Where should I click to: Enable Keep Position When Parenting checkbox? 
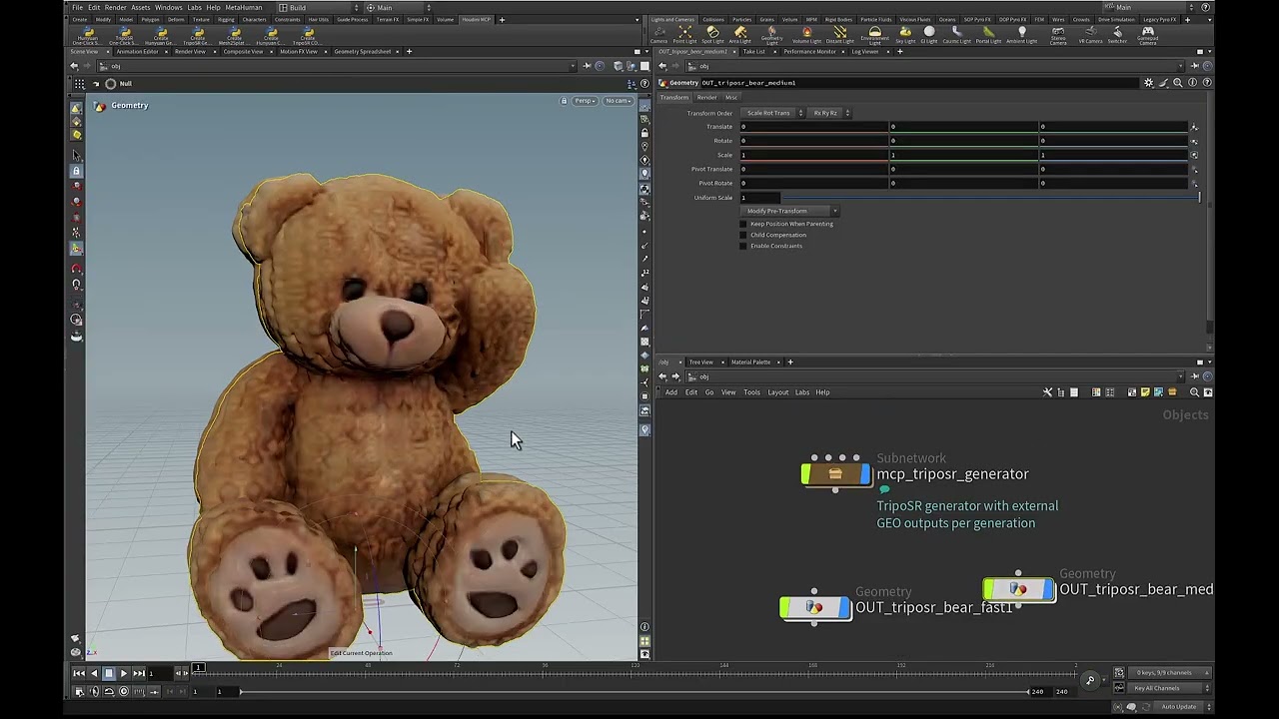(x=743, y=224)
